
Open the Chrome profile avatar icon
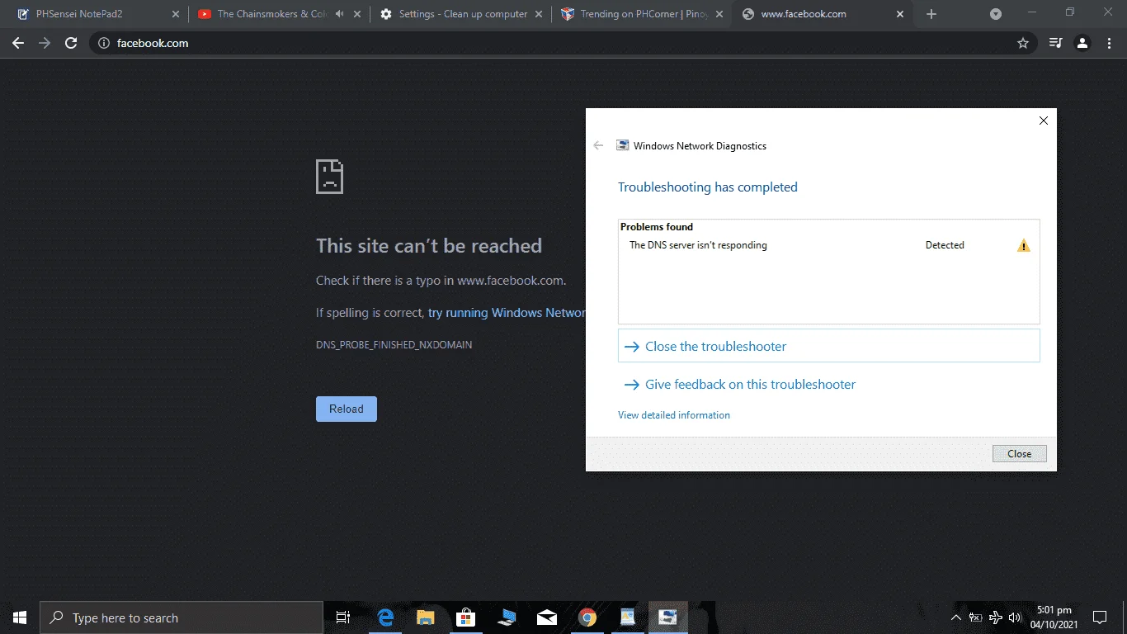(1082, 43)
